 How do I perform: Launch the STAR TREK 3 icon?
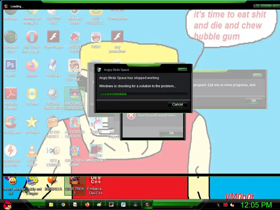tap(75, 186)
